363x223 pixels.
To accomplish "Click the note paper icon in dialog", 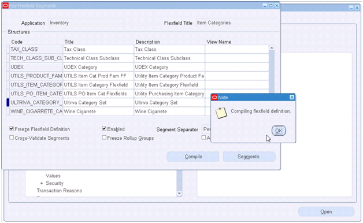I will [x=221, y=113].
